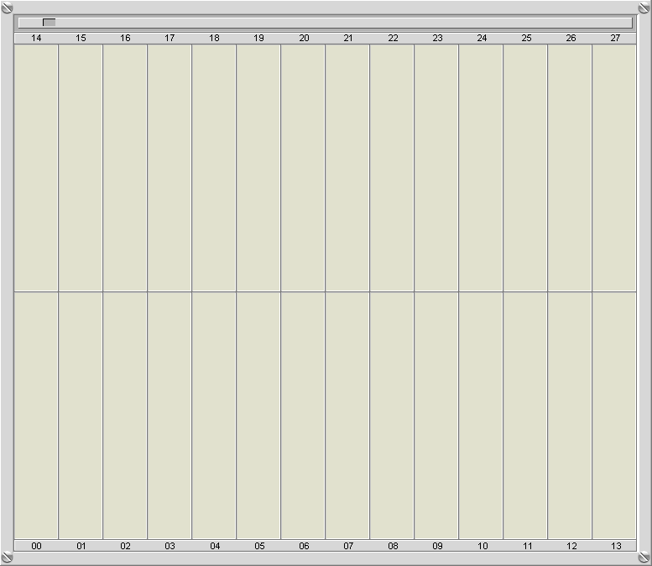The image size is (652, 566).
Task: Click the slider thumb on the top bar
Action: point(49,23)
